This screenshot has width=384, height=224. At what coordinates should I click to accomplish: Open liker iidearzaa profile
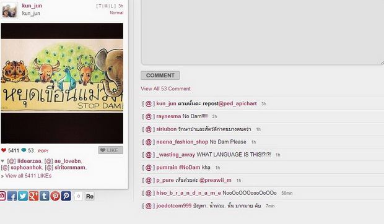29,161
